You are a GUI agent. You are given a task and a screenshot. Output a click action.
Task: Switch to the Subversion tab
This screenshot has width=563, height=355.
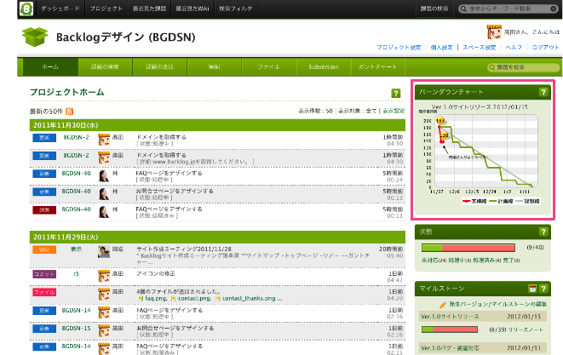point(324,67)
